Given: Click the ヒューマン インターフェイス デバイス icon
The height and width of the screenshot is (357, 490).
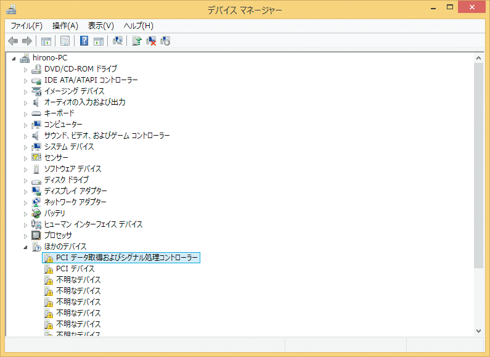Looking at the screenshot, I should pos(36,224).
